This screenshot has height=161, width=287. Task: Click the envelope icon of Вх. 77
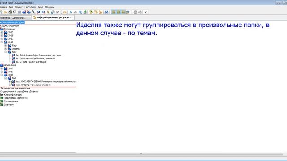pos(13,62)
